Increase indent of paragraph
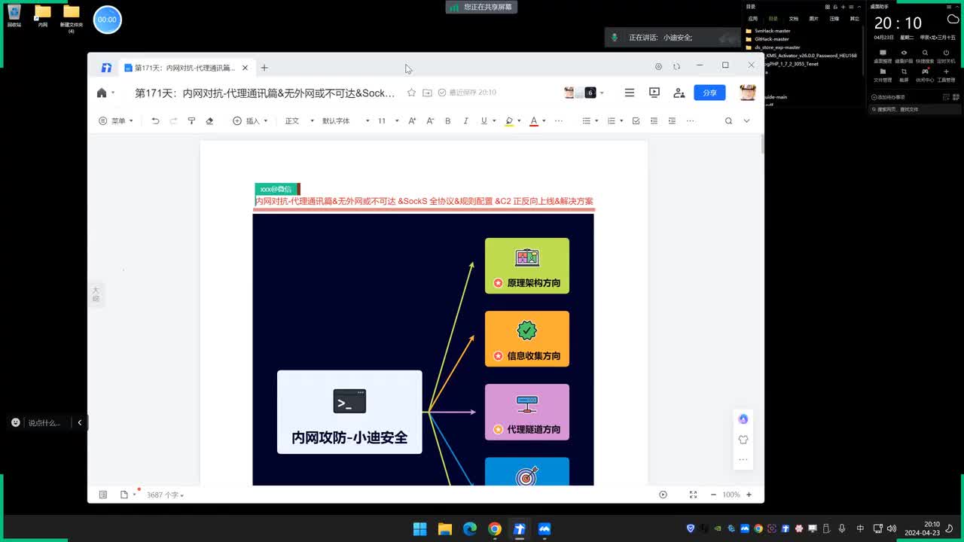Viewport: 964px width, 542px height. pos(672,120)
